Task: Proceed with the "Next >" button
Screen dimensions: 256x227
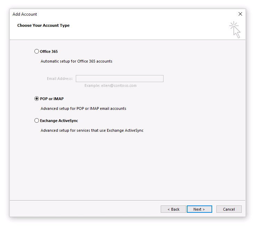Action: [199, 209]
